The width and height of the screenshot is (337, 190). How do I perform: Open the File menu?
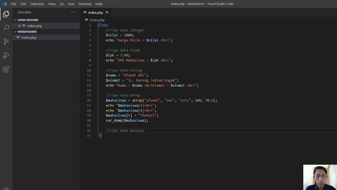tap(14, 4)
